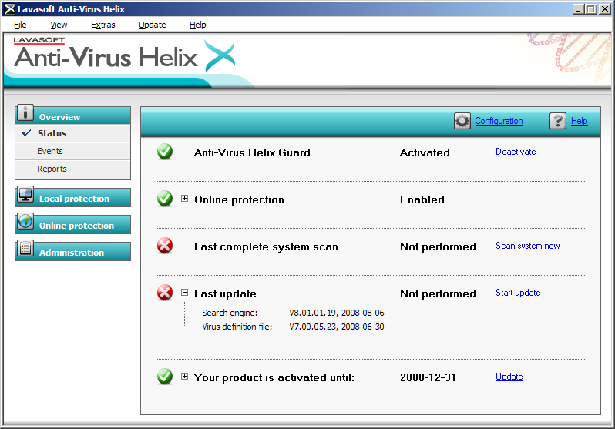This screenshot has height=429, width=615.
Task: Open the Extras menu
Action: (x=103, y=25)
